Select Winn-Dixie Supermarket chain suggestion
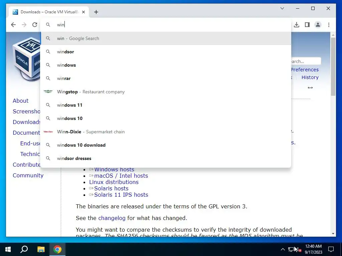Viewport: 342px width, 256px height. point(166,132)
